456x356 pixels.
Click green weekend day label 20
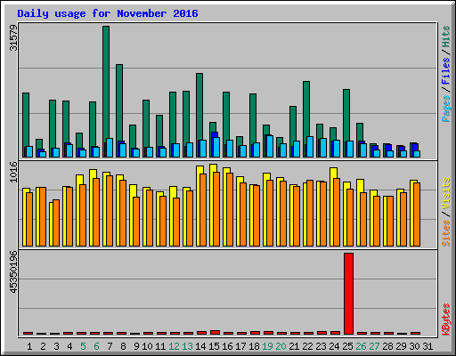click(281, 346)
